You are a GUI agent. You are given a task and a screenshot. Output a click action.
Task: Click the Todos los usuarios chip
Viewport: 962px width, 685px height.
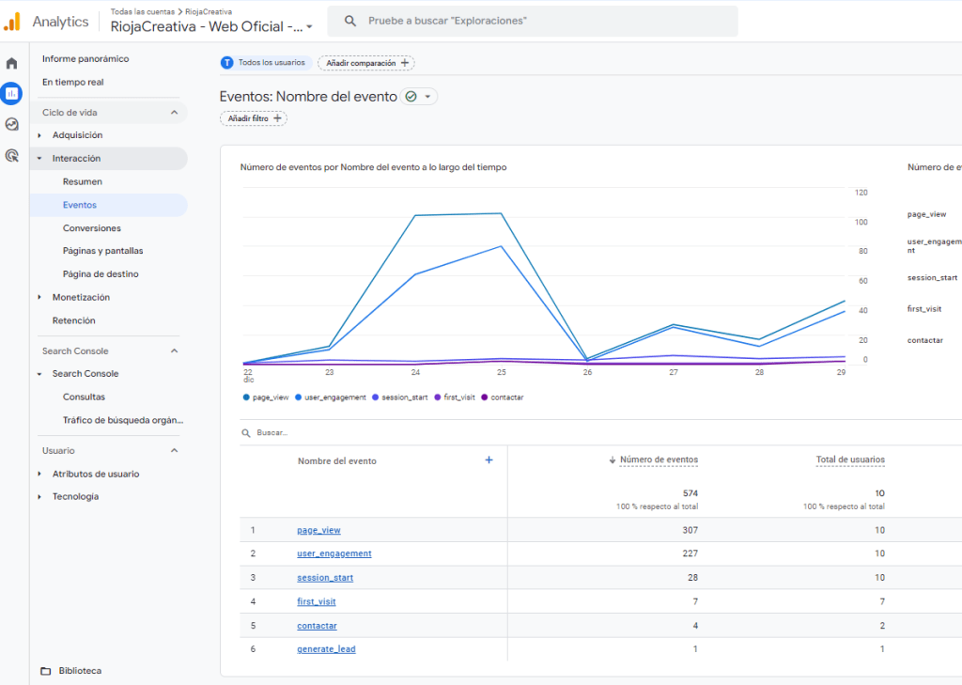click(x=266, y=63)
